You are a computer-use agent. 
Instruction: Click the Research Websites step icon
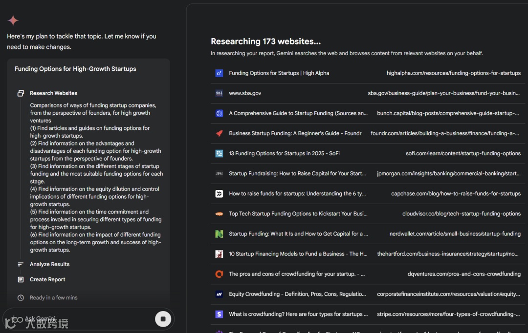pos(21,93)
